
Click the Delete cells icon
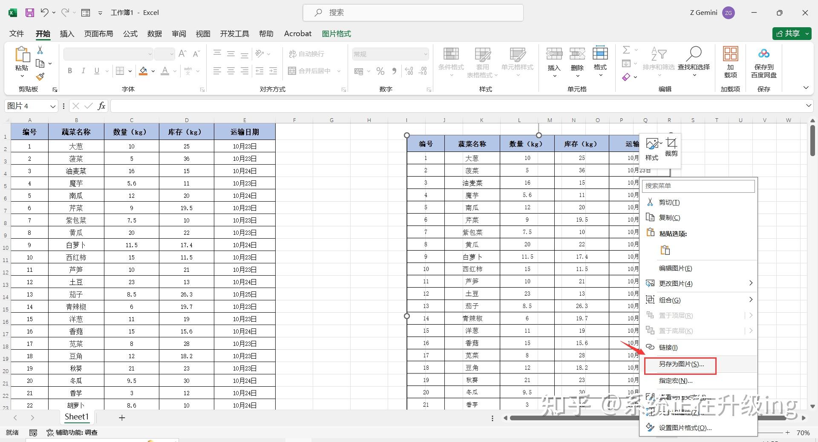pos(577,54)
